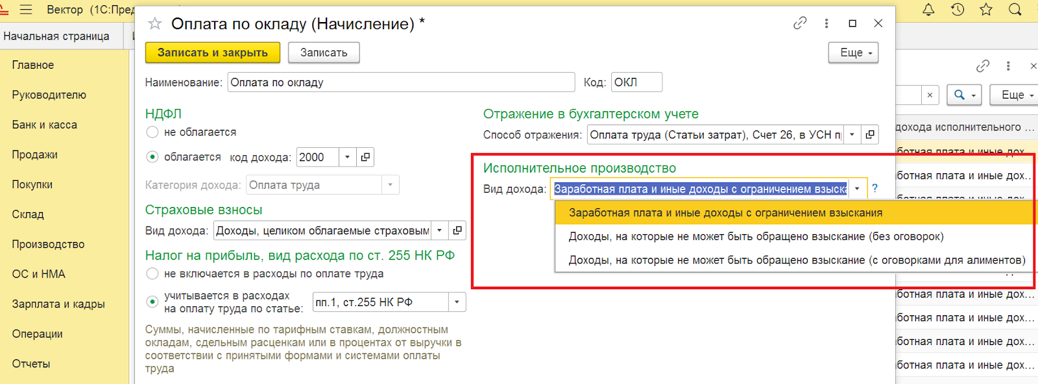Open the hamburger main menu icon
Image resolution: width=1038 pixels, height=384 pixels.
(x=26, y=10)
